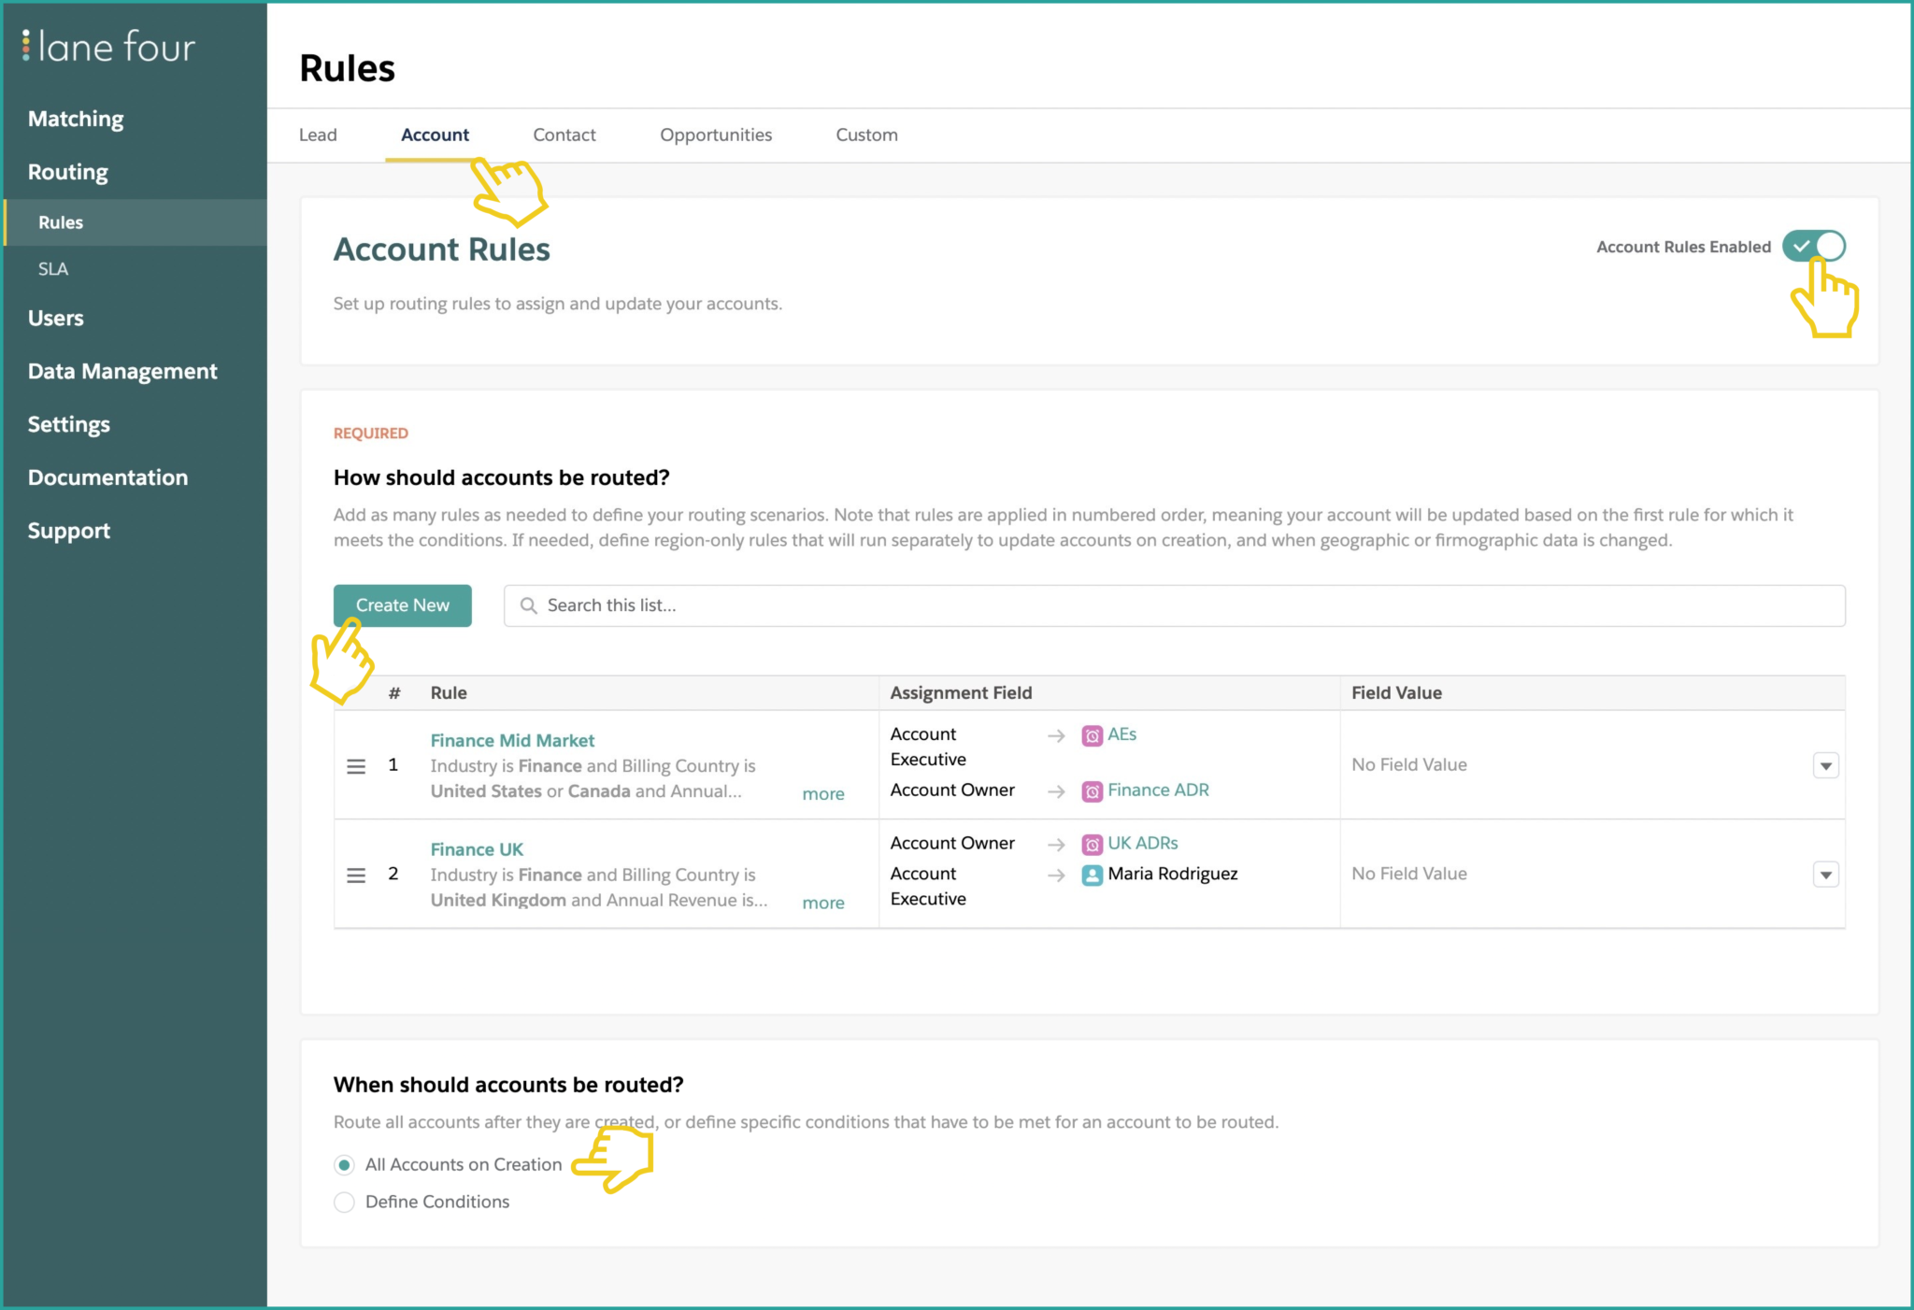Select SLA under Routing
The image size is (1914, 1310).
[53, 269]
